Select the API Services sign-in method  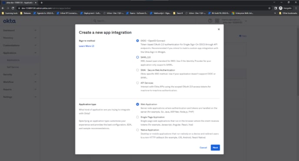coord(137,83)
